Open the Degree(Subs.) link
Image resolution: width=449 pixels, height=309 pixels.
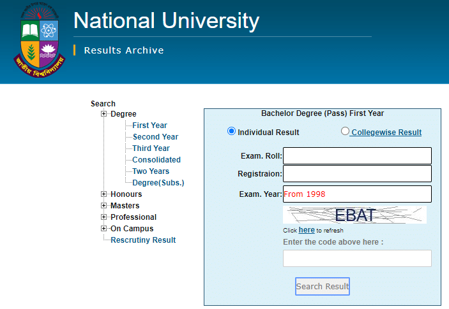tap(158, 182)
